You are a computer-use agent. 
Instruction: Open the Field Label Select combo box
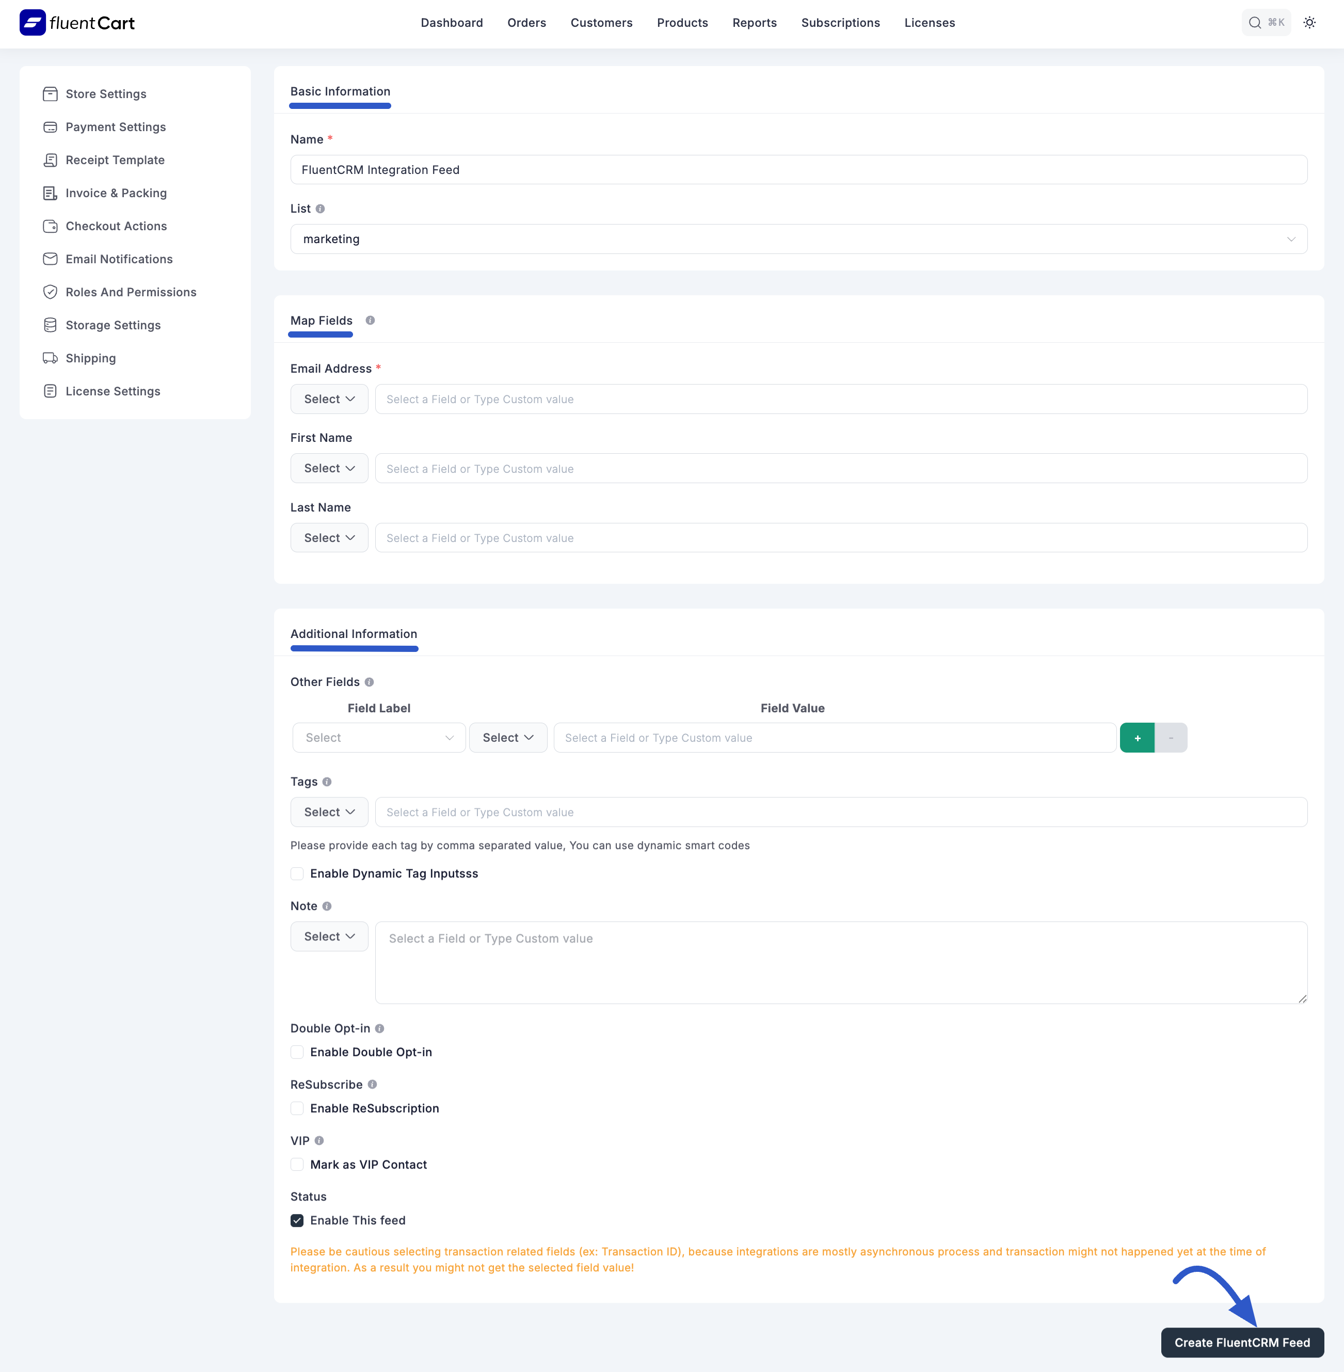point(379,738)
